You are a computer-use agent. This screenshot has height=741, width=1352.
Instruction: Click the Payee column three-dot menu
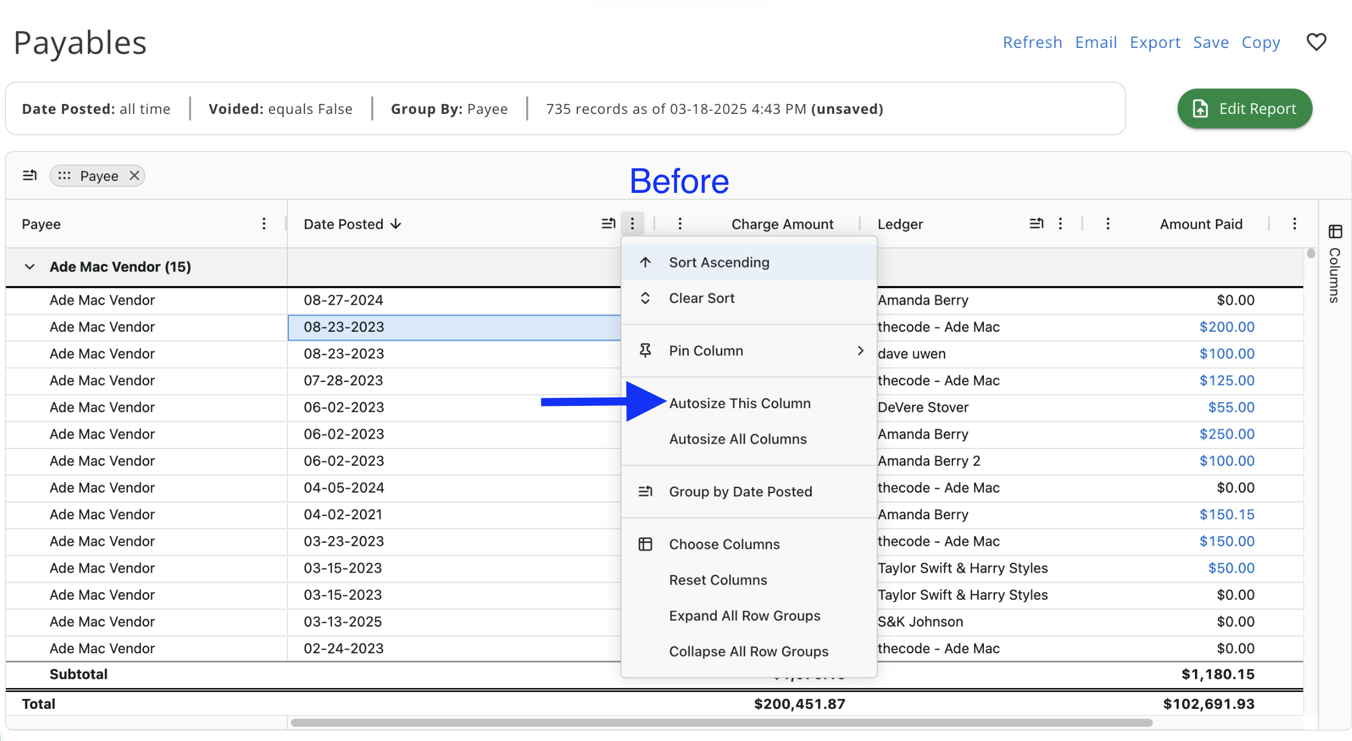point(264,224)
